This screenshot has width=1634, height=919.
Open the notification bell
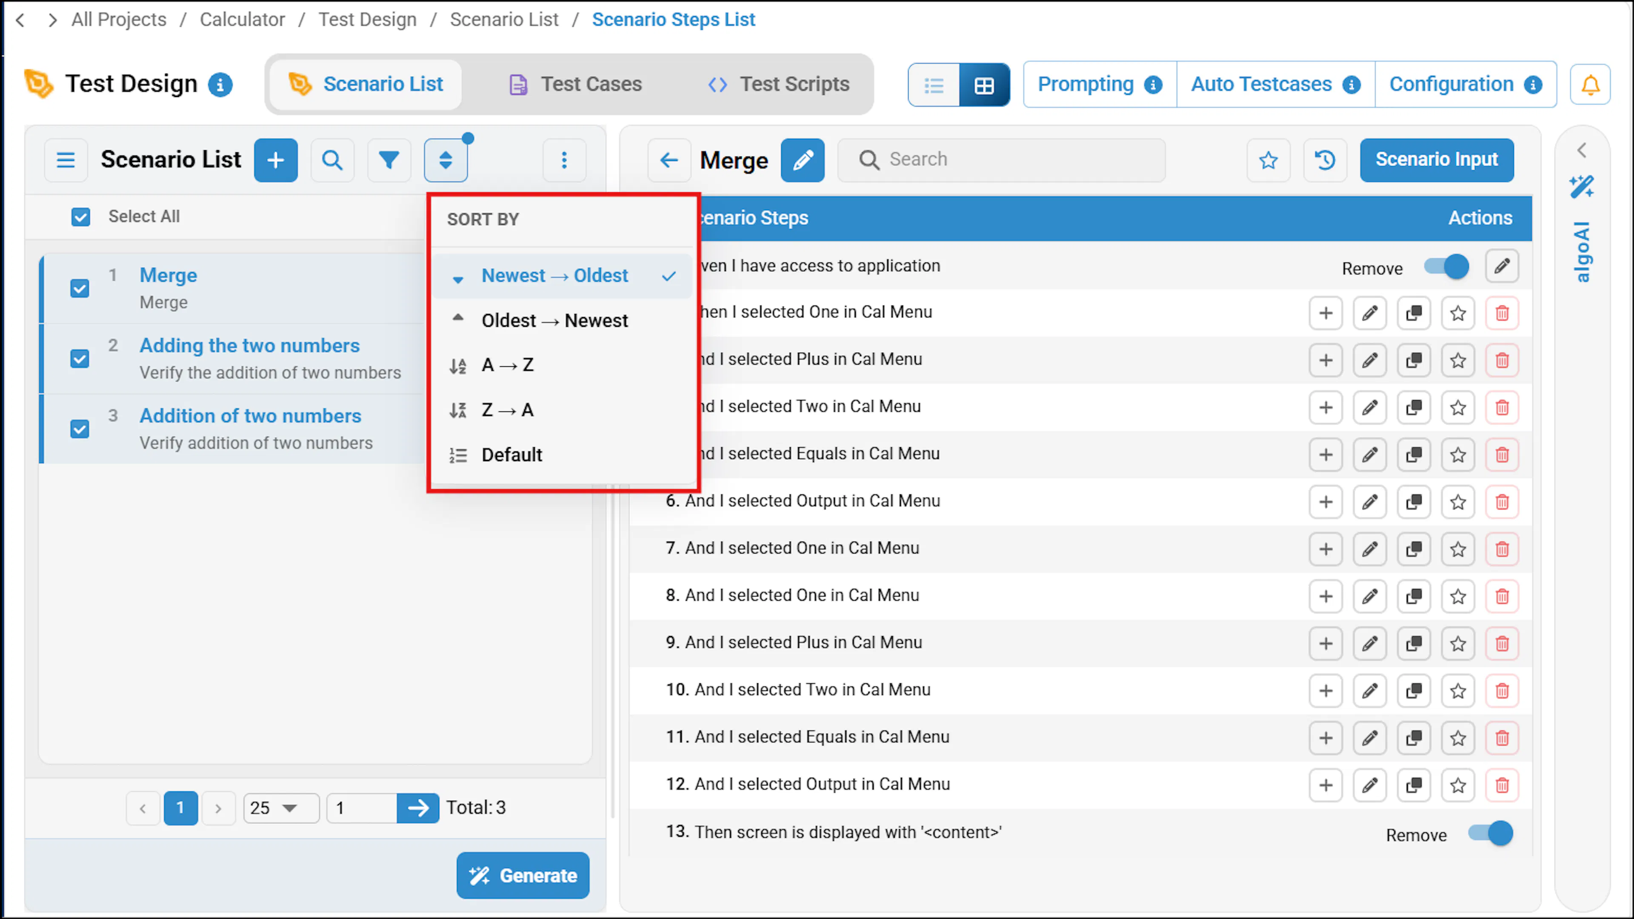(x=1590, y=84)
